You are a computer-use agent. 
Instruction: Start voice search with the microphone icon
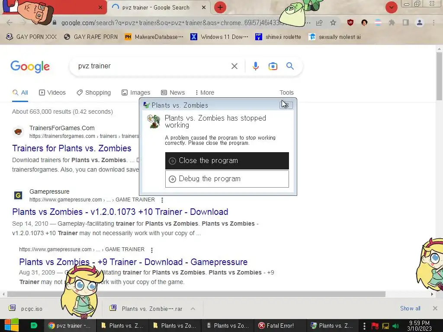(255, 66)
